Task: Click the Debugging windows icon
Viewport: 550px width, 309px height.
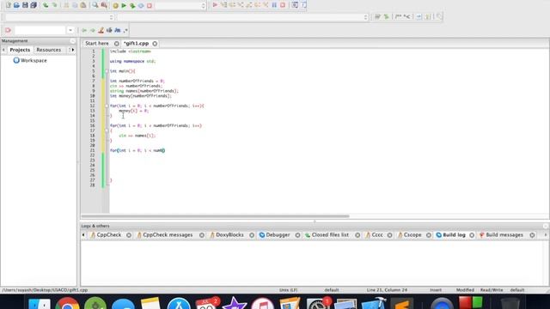Action: coord(295,5)
